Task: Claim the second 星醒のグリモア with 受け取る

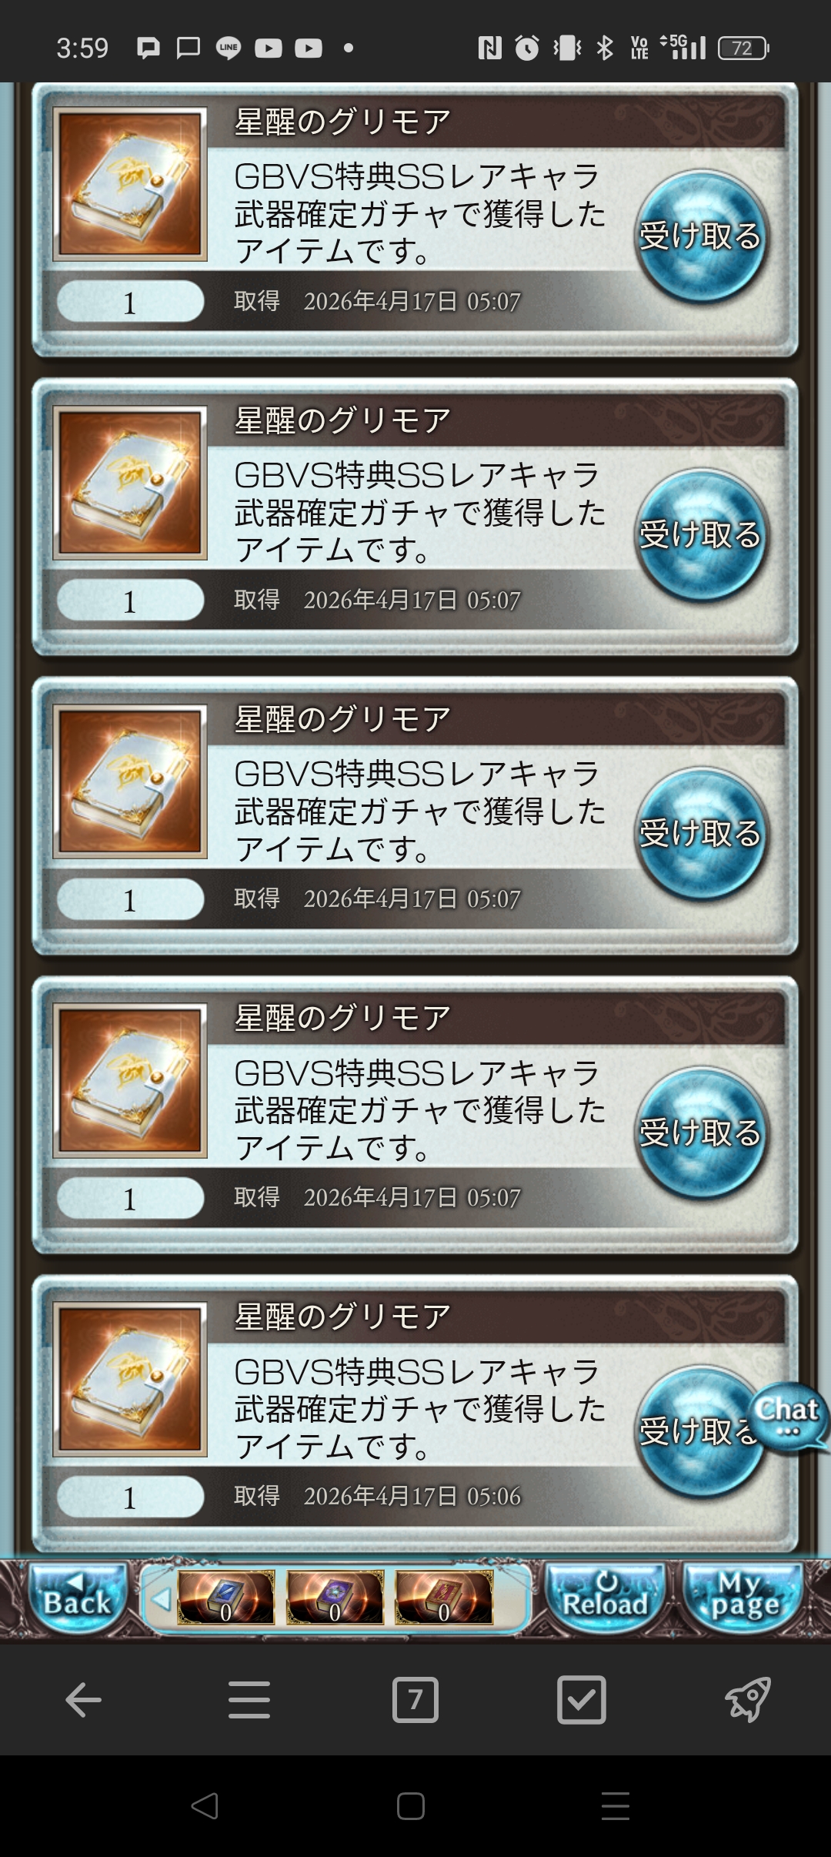Action: click(702, 534)
